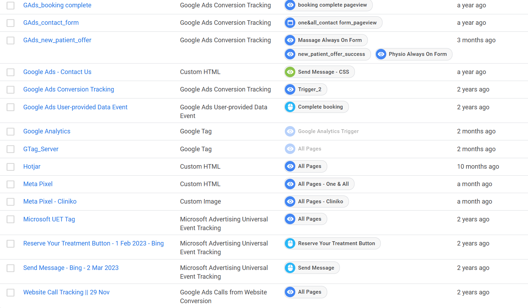The width and height of the screenshot is (528, 308).
Task: Tick the Microsoft UET Tag checkbox
Action: [11, 219]
